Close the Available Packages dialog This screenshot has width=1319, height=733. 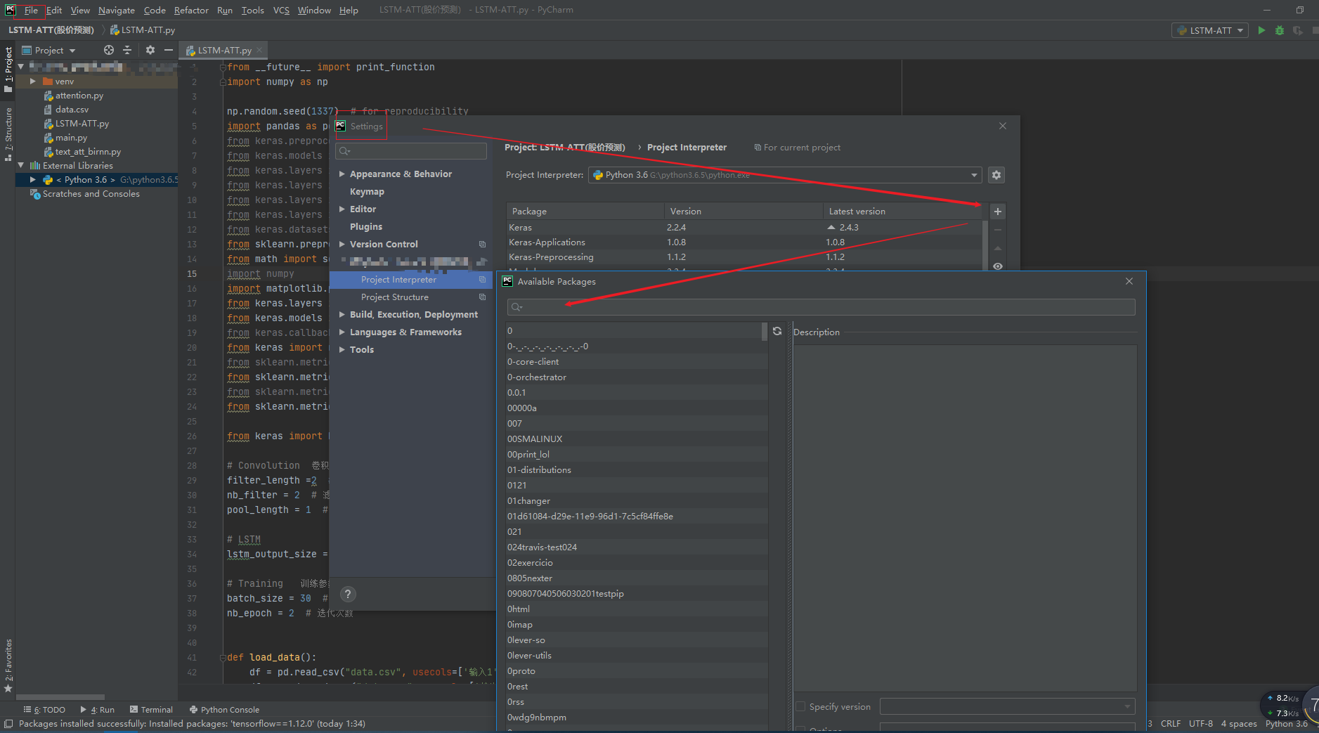click(x=1129, y=281)
